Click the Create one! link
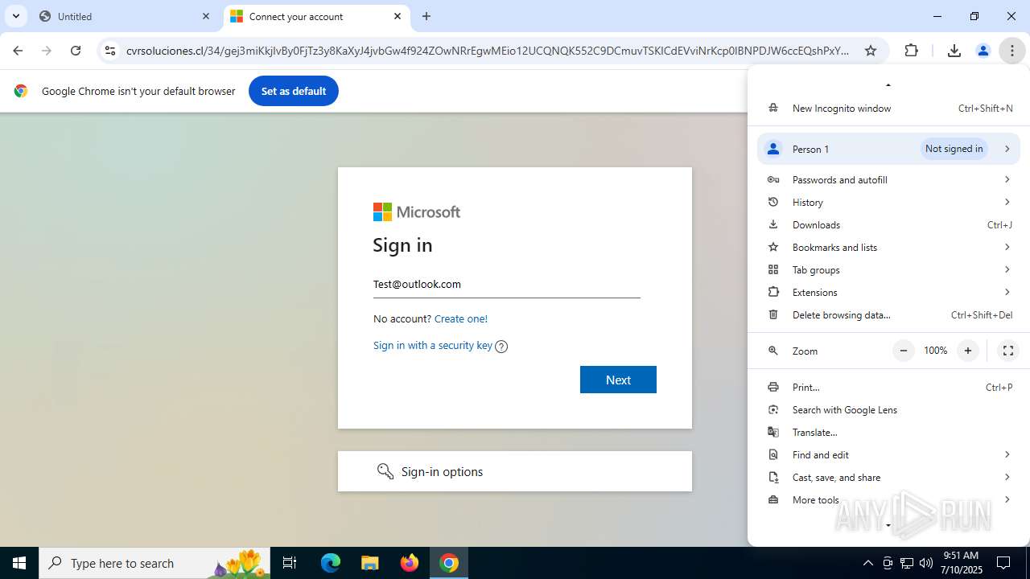The image size is (1030, 579). point(461,318)
